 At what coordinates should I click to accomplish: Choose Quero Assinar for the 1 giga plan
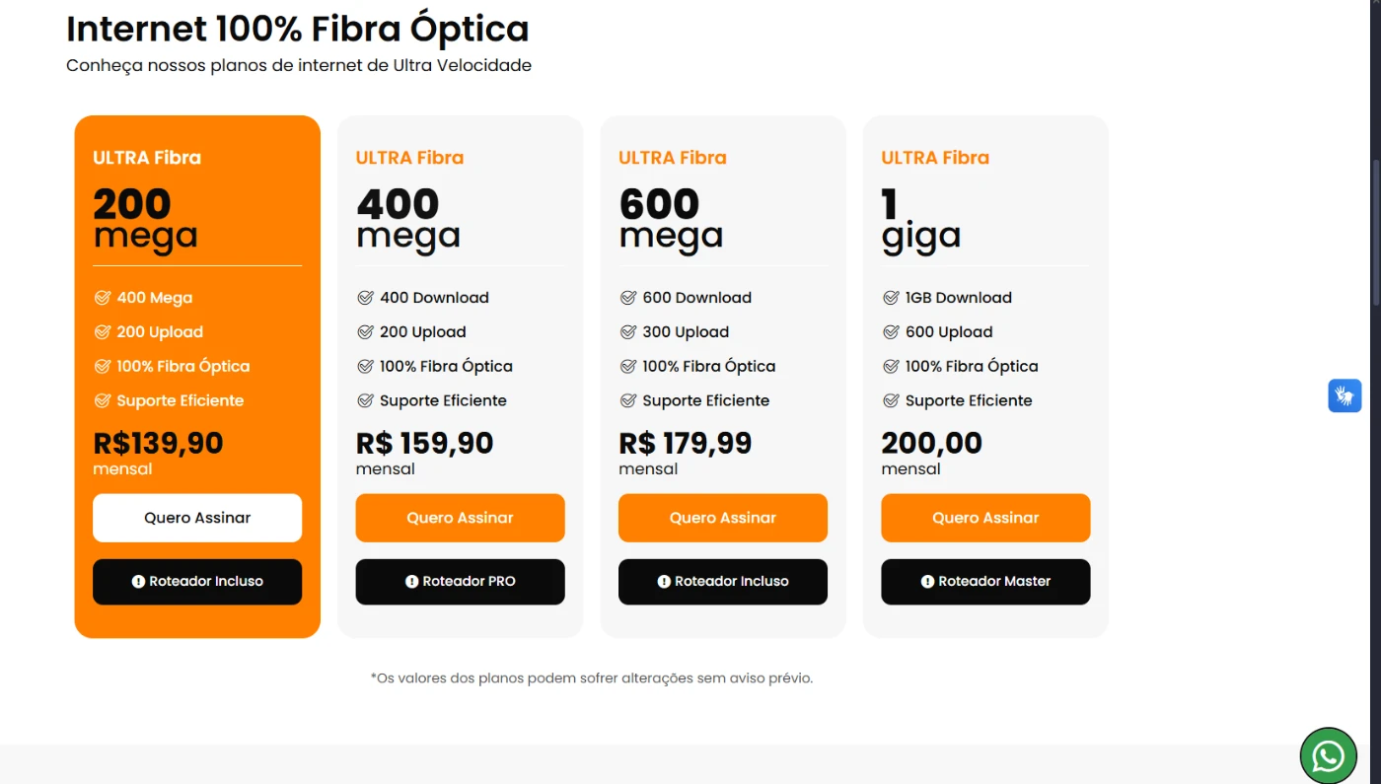pyautogui.click(x=985, y=518)
